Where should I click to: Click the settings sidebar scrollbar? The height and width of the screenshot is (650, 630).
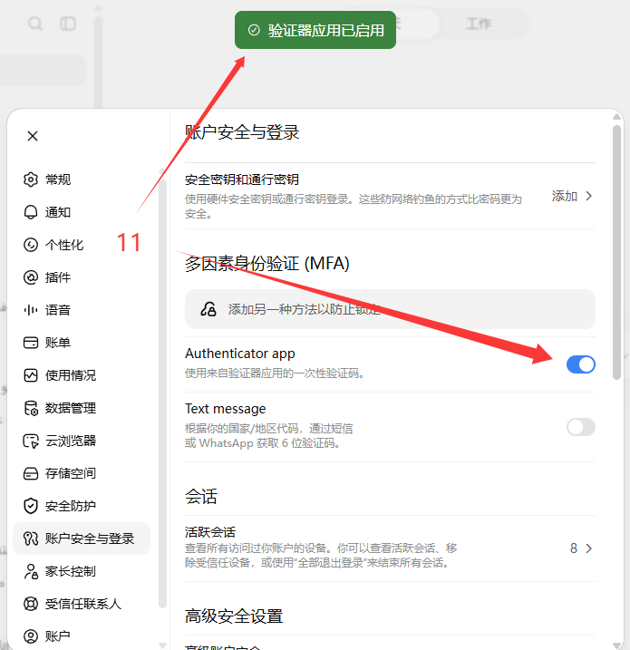coord(162,393)
